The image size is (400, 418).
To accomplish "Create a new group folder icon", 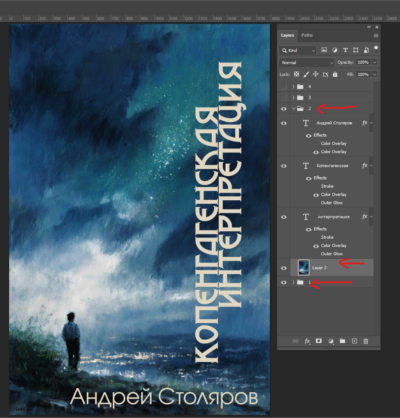I will 342,341.
